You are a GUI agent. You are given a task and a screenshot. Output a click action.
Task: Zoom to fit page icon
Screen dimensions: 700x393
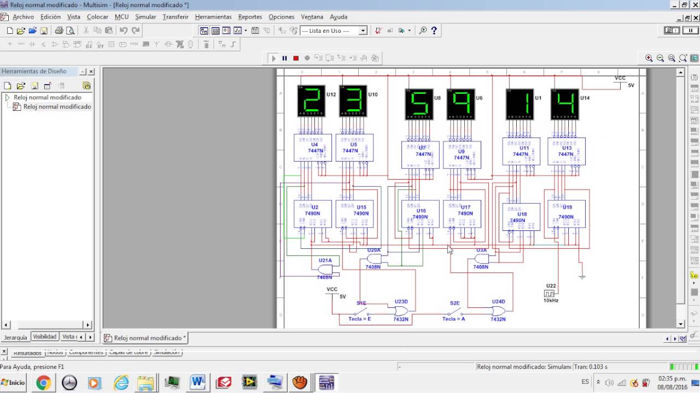pyautogui.click(x=683, y=58)
